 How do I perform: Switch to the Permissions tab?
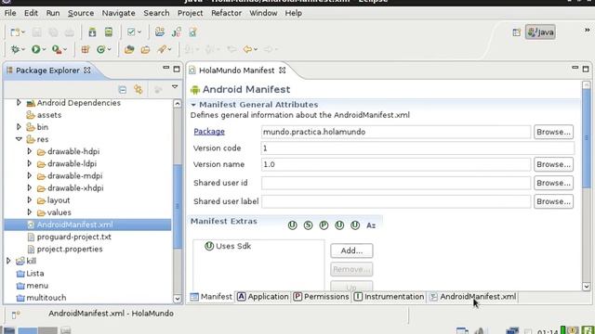[321, 297]
